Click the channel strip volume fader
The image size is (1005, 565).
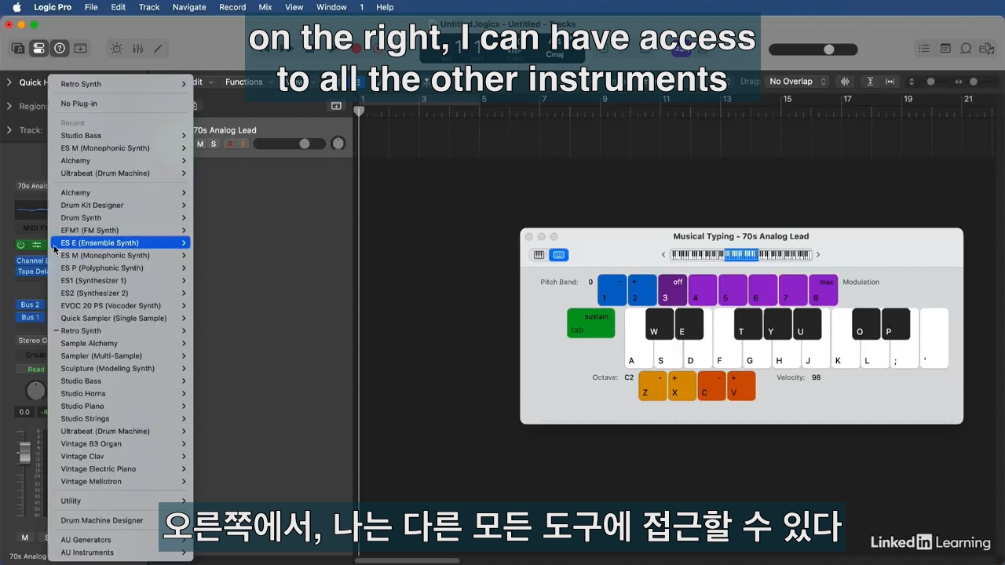[x=25, y=454]
